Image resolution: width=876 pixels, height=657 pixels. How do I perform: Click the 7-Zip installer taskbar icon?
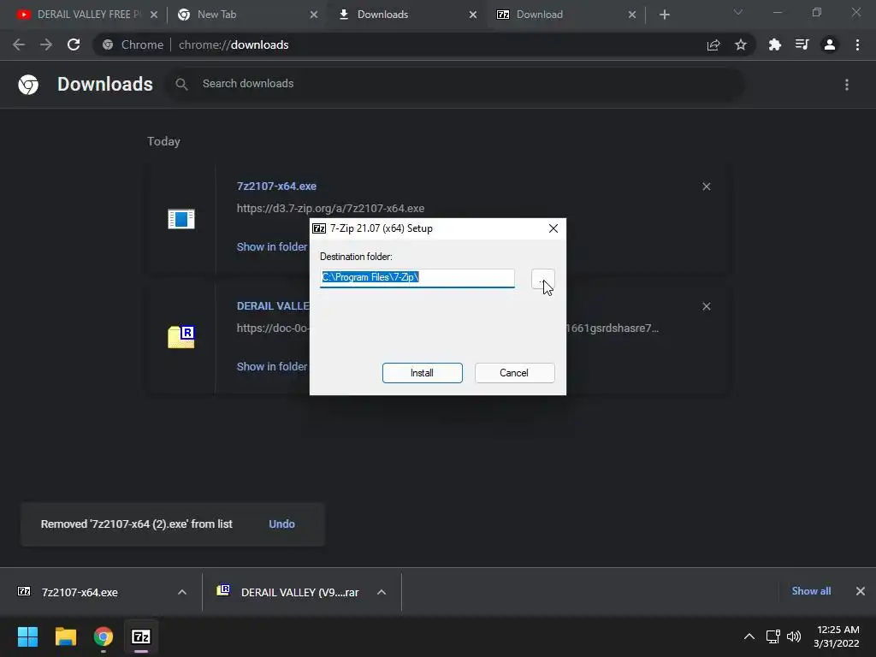tap(141, 636)
